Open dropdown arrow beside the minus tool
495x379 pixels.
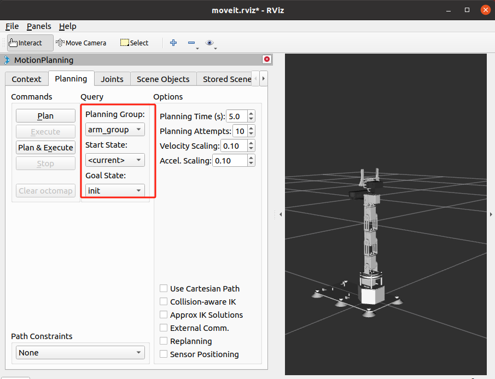(x=197, y=48)
